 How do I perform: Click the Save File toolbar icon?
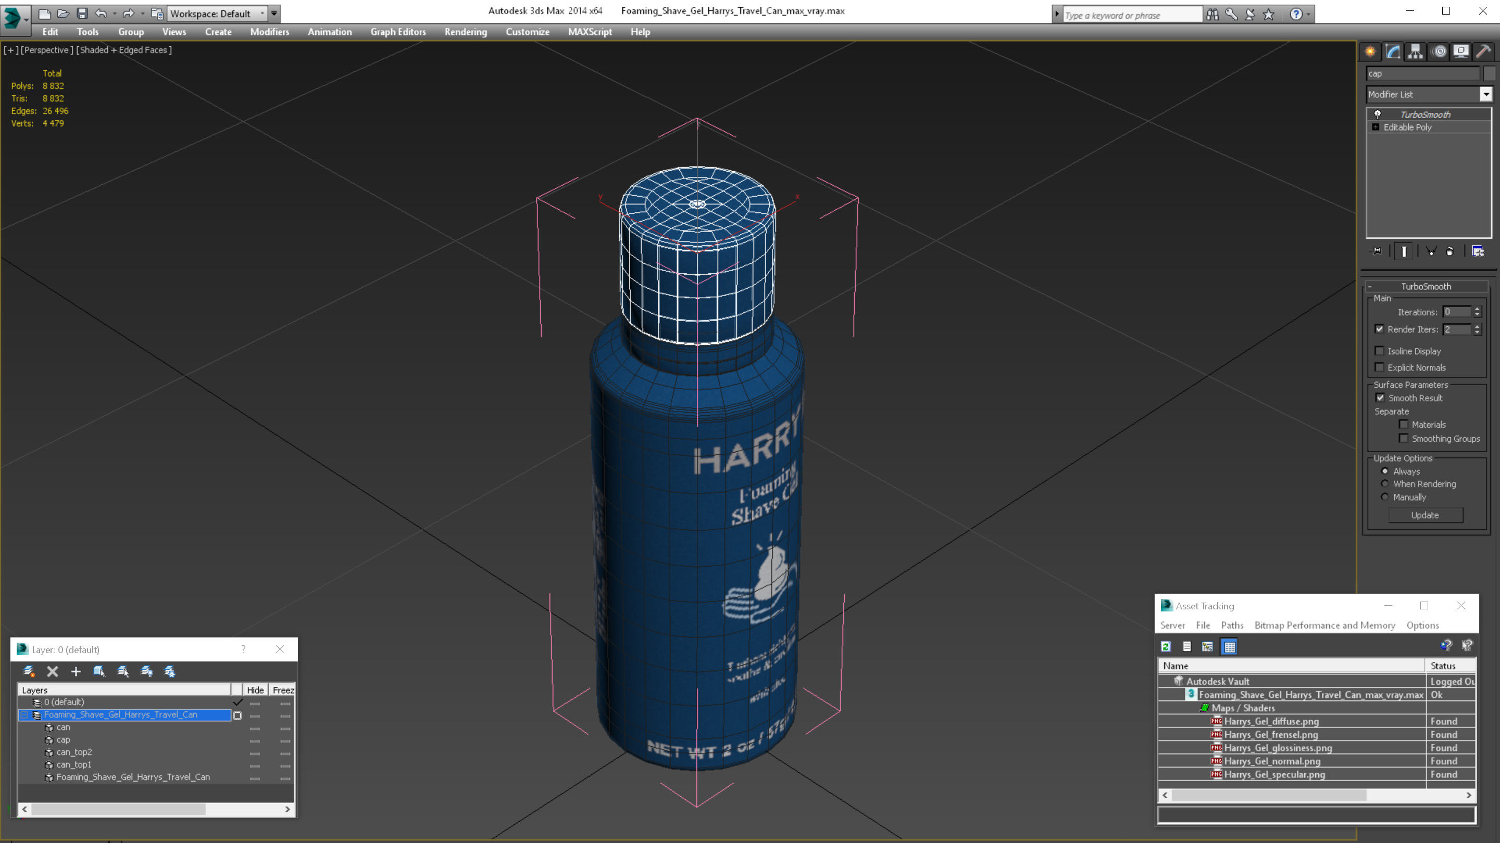82,14
